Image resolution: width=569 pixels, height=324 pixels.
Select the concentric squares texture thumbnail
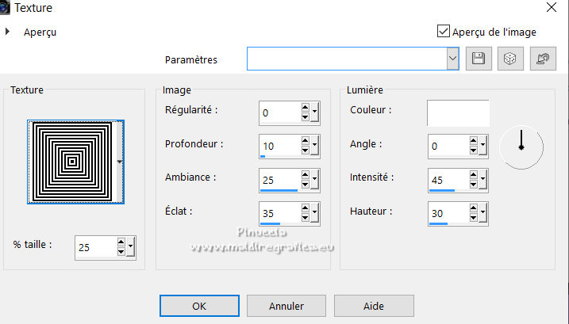(71, 162)
